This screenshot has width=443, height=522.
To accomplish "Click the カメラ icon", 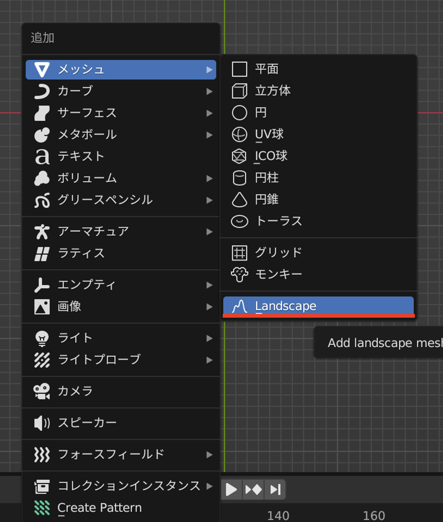I will (42, 391).
